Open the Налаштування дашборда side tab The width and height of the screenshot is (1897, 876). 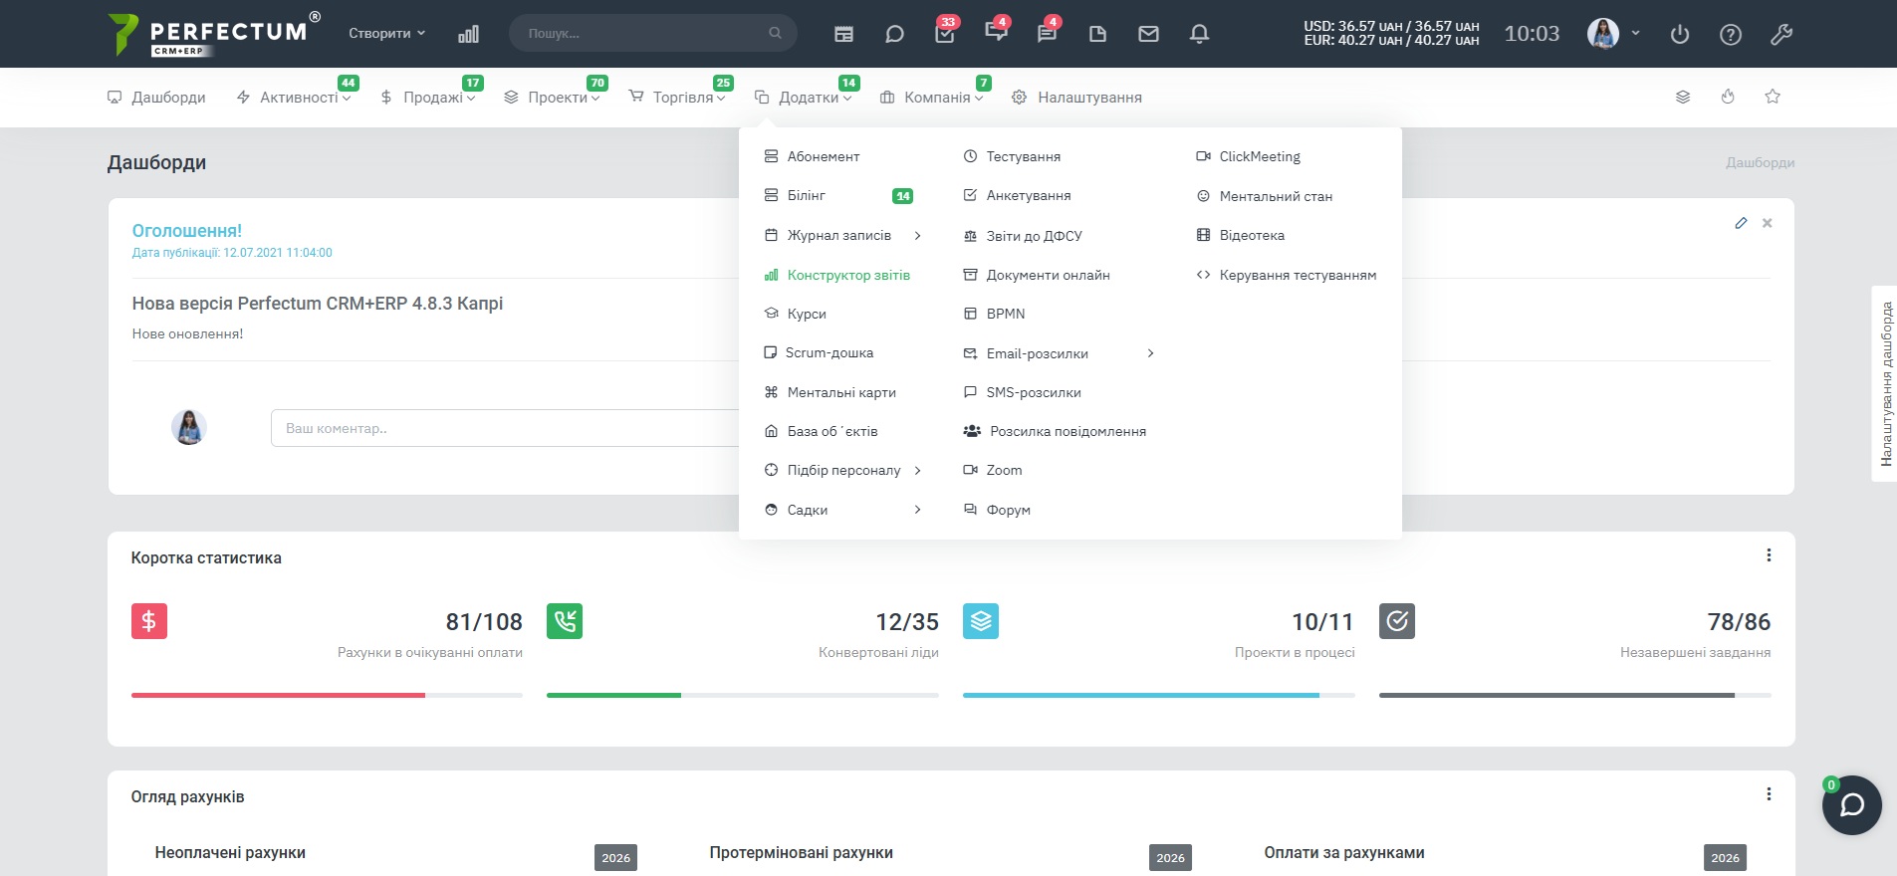tap(1885, 384)
